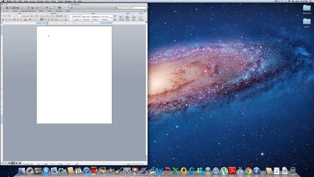Open the Format menu
This screenshot has height=177, width=314.
click(x=40, y=1)
